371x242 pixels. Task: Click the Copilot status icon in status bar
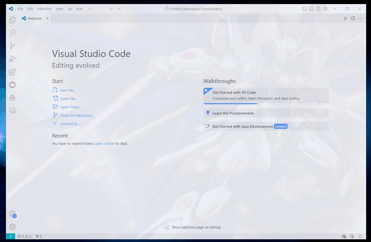coord(344,236)
